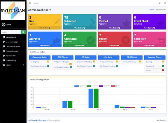
Task: Toggle fullscreen using the expand icon
Action: click(164, 3)
